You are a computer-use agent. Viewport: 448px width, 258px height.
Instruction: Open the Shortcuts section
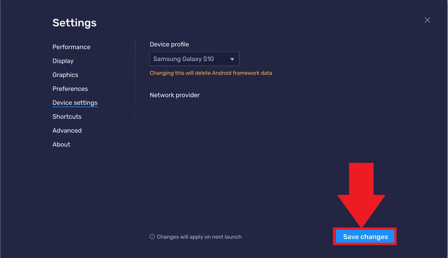(67, 117)
